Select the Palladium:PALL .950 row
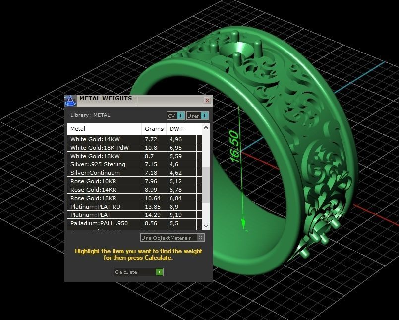 [x=134, y=223]
